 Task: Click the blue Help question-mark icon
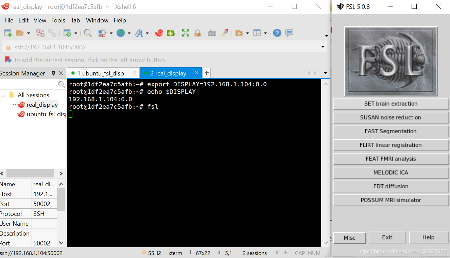point(277,33)
